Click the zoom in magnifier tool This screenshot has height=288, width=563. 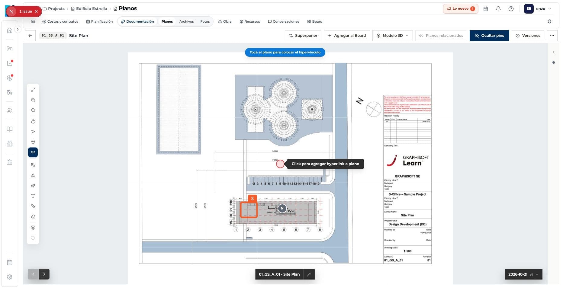point(33,100)
